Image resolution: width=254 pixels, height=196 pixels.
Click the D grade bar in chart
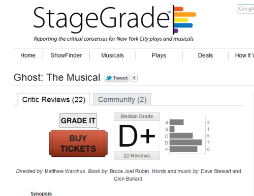[x=186, y=143]
